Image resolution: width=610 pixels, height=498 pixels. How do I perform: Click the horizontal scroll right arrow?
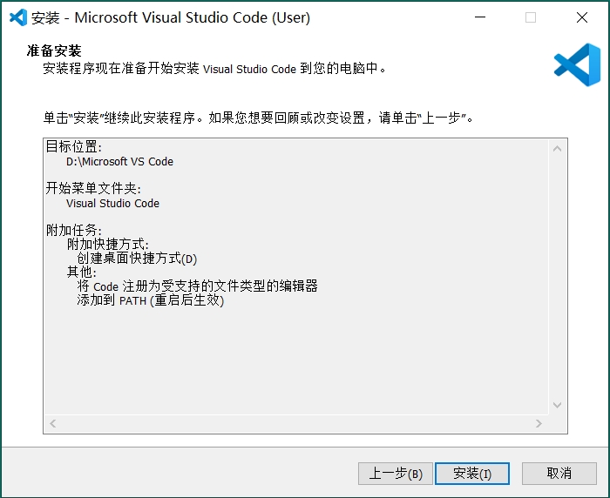click(x=539, y=423)
